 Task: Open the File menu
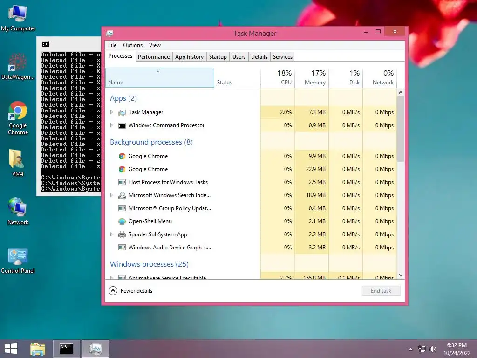click(112, 45)
